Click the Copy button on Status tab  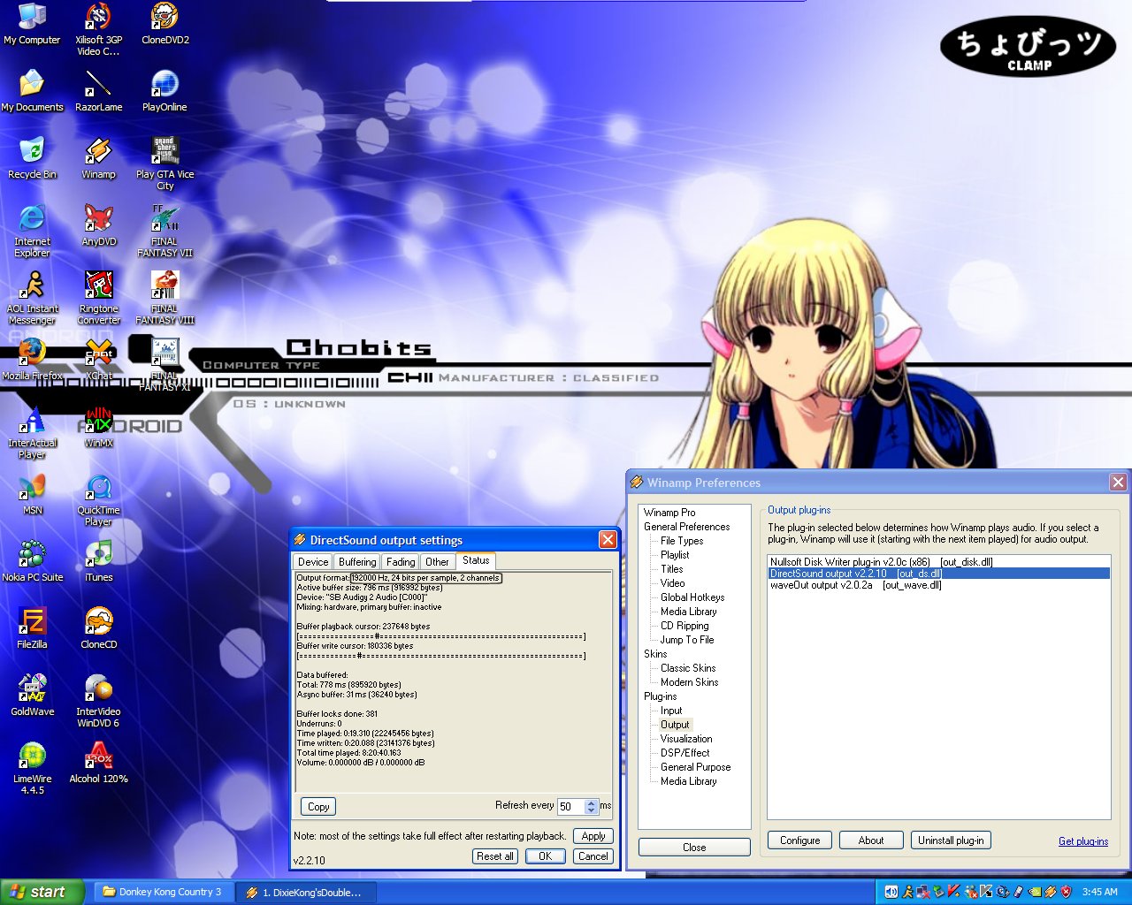318,807
